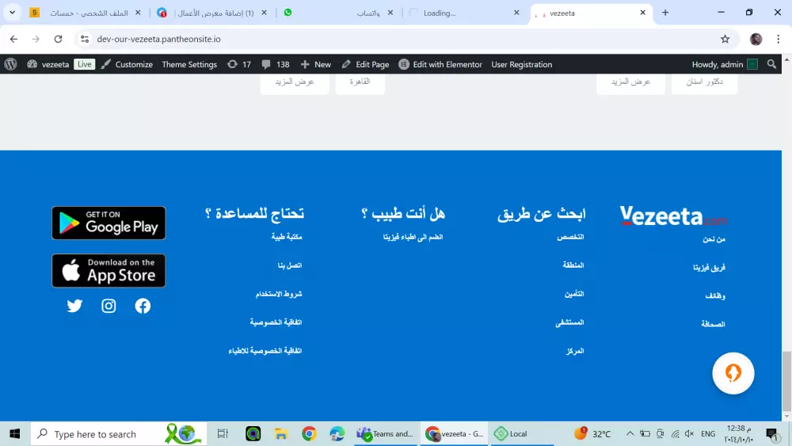The image size is (792, 446).
Task: Open the Chrome profile avatar
Action: click(756, 39)
